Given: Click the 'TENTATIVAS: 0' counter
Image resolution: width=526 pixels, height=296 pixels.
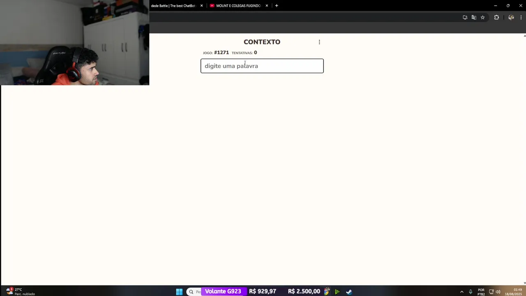Looking at the screenshot, I should 244,53.
